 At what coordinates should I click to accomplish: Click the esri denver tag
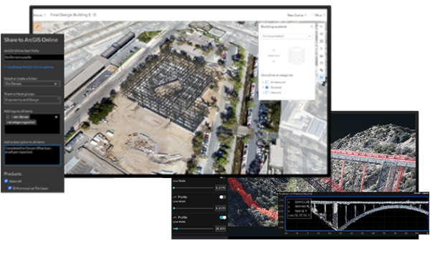coord(20,116)
